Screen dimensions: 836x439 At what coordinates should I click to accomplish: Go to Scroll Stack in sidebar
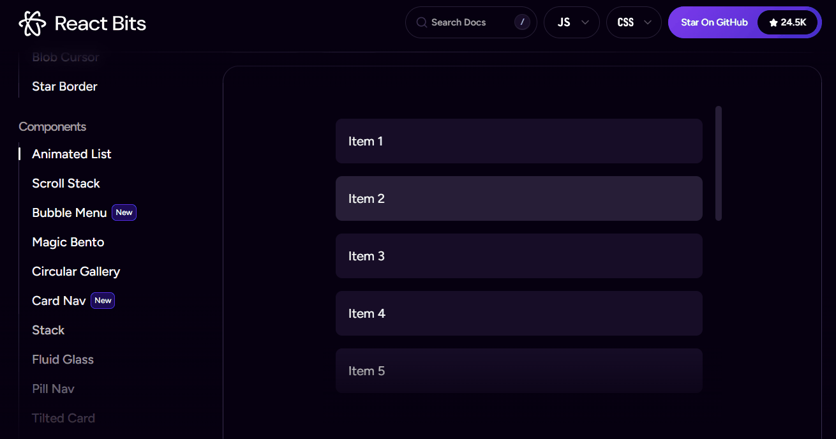tap(66, 183)
